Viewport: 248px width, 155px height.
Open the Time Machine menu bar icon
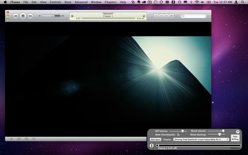coord(179,2)
